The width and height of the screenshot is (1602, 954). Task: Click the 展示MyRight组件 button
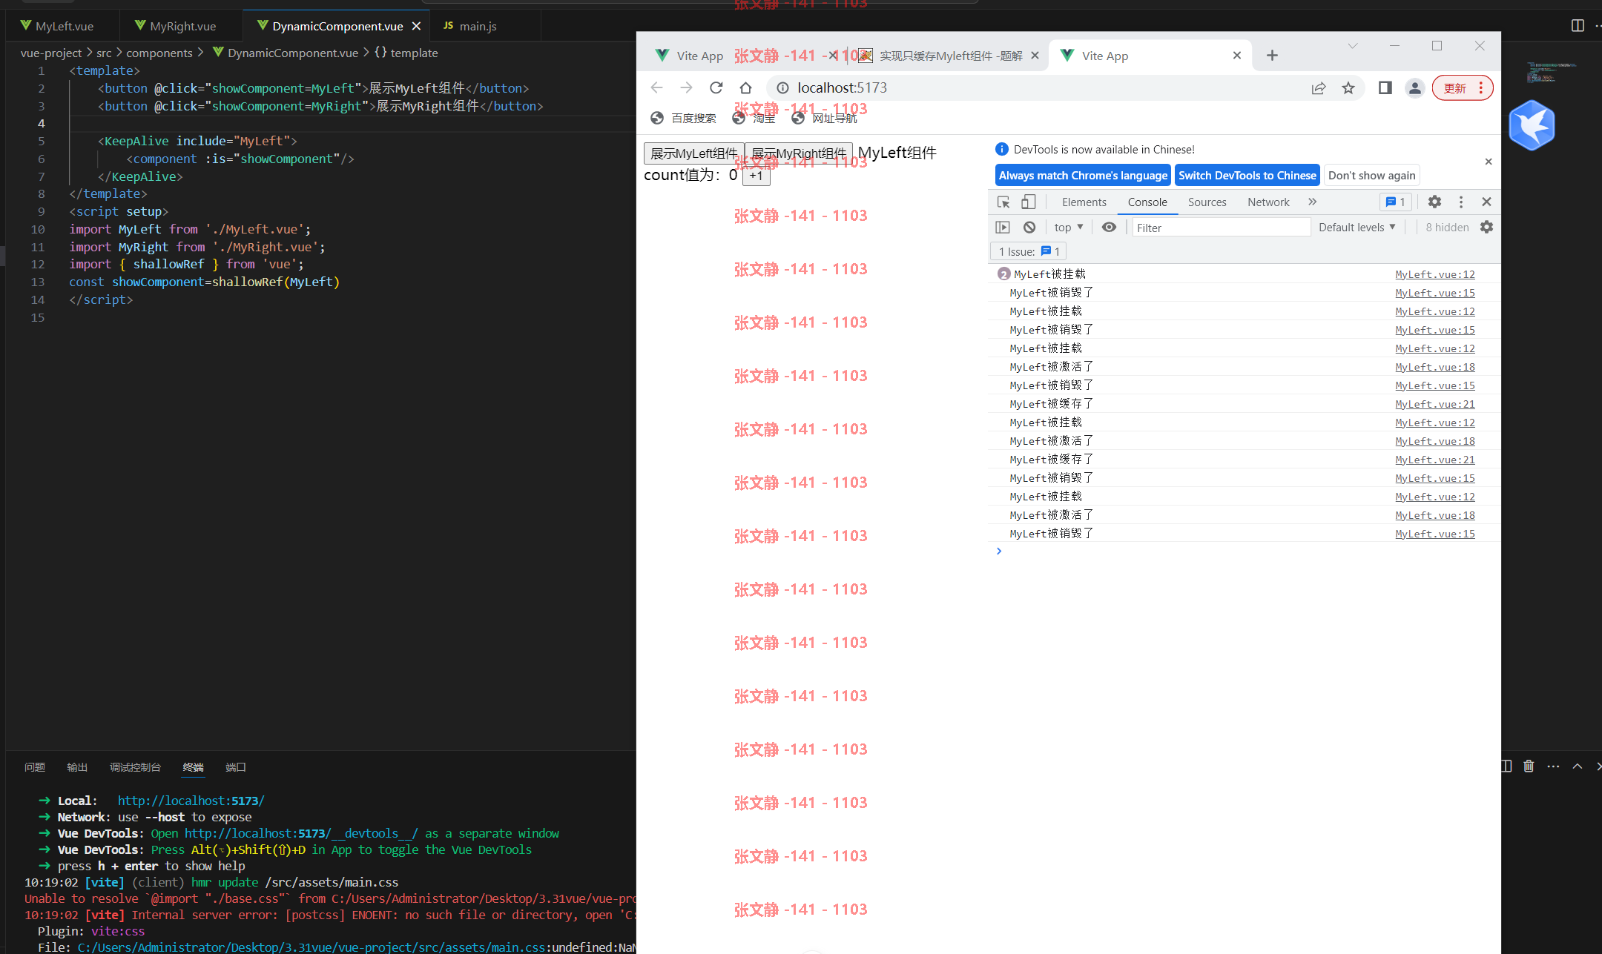pos(799,153)
